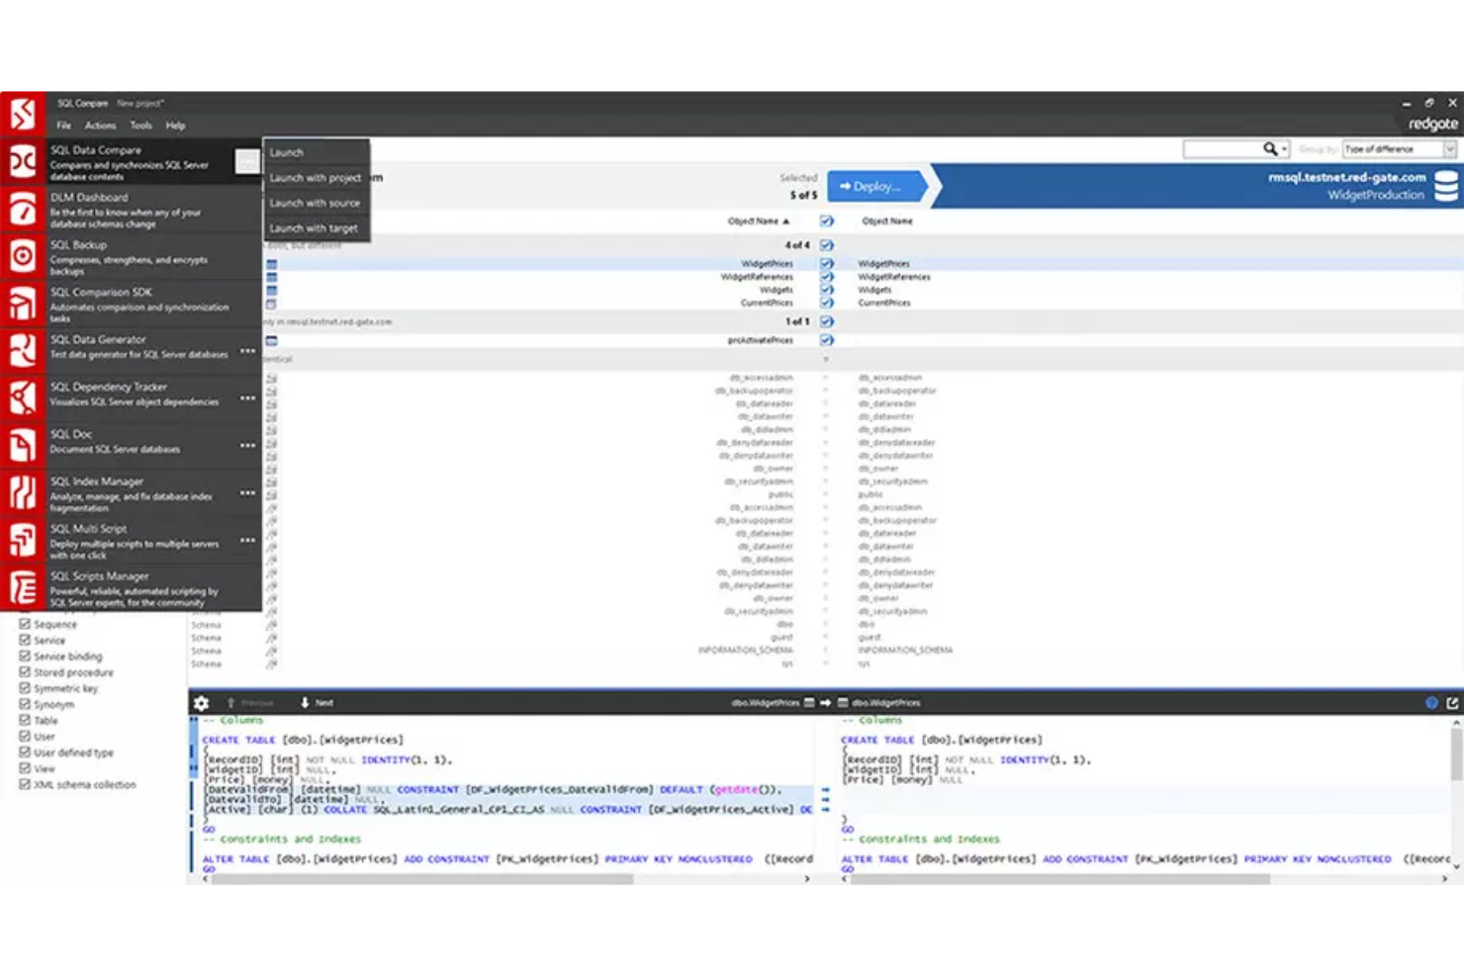
Task: Choose Launch with source from the menu
Action: pos(315,203)
